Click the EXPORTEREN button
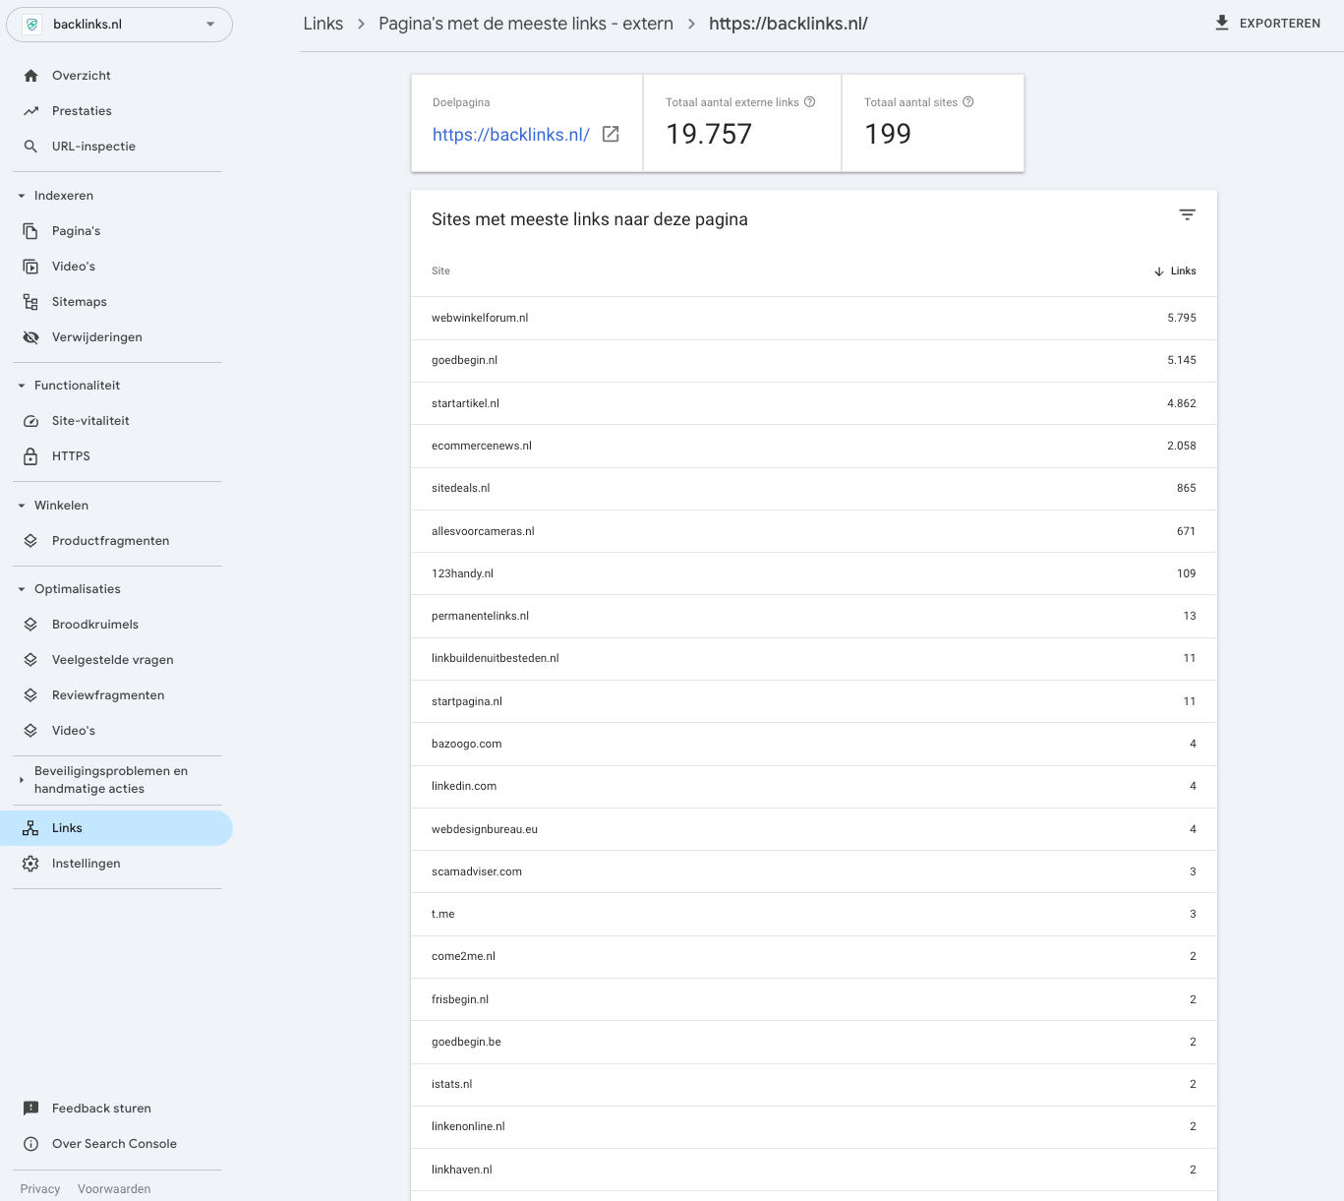The height and width of the screenshot is (1201, 1344). pos(1268,23)
